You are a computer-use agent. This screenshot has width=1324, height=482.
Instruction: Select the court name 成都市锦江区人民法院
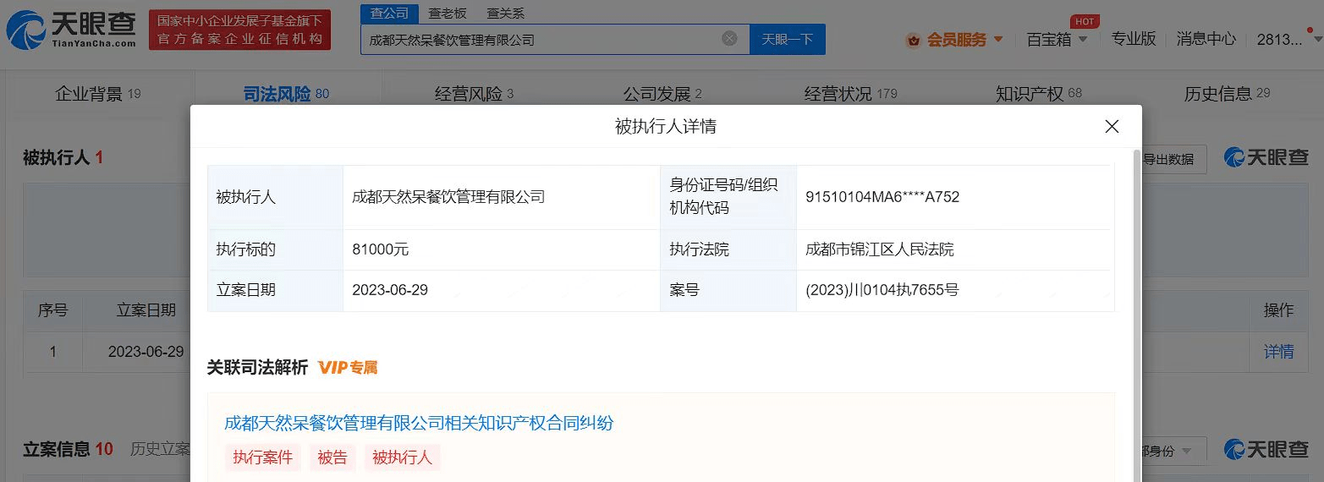pyautogui.click(x=880, y=249)
